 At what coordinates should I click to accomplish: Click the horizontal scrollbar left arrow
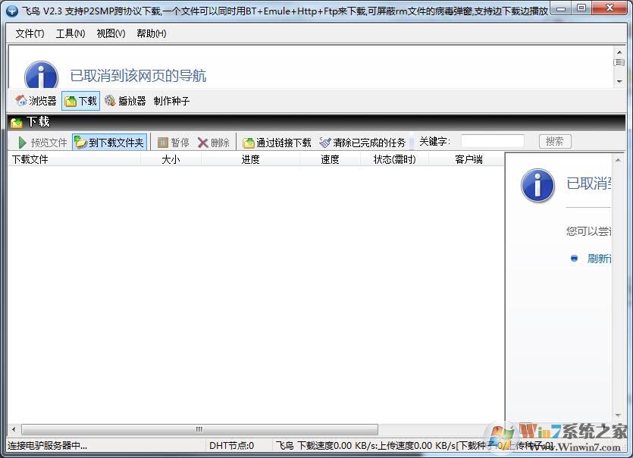[x=14, y=429]
